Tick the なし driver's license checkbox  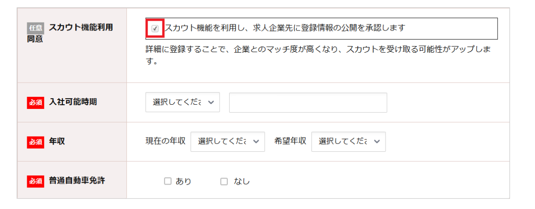point(224,181)
